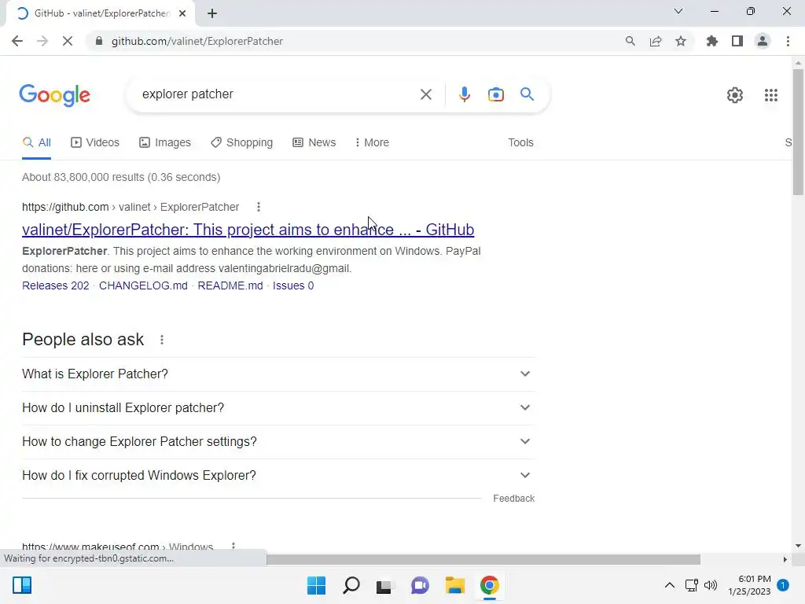
Task: Open a new tab with the plus button
Action: (x=212, y=13)
